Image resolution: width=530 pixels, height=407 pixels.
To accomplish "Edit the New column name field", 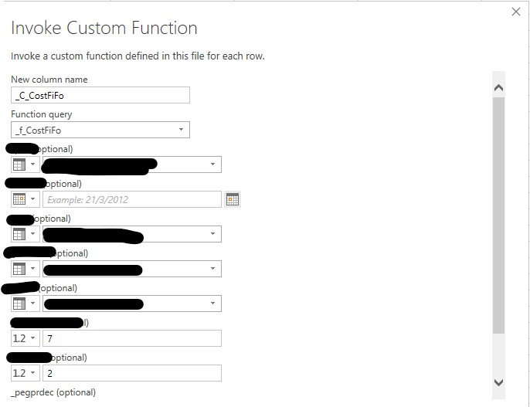I will (x=100, y=95).
